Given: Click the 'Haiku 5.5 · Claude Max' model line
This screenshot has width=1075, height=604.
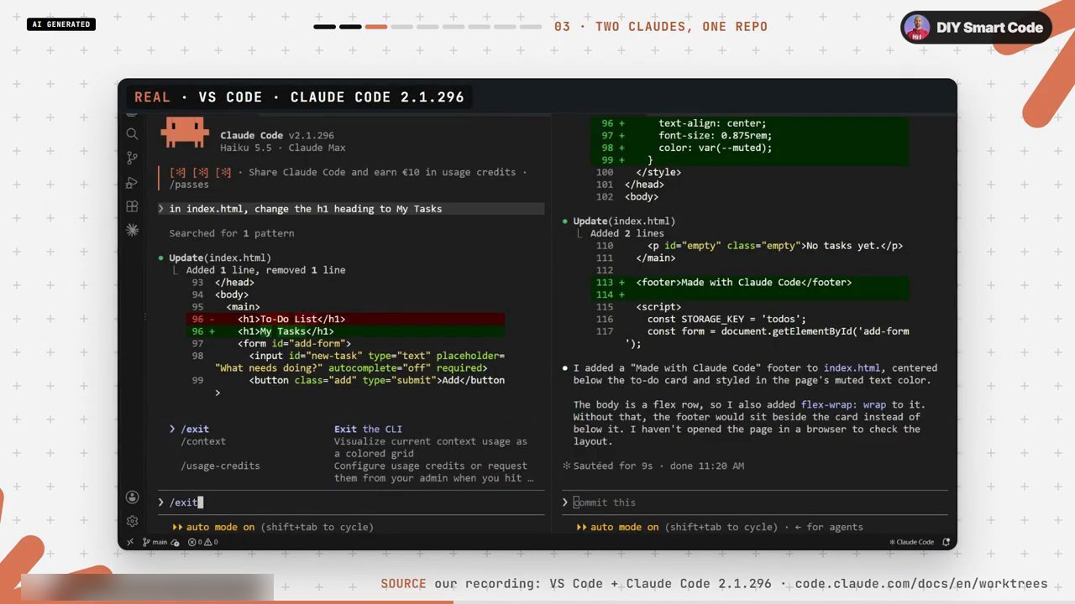Looking at the screenshot, I should coord(282,148).
